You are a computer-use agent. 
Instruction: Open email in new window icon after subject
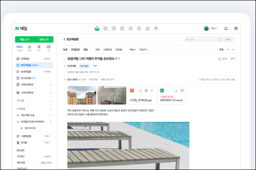119,58
